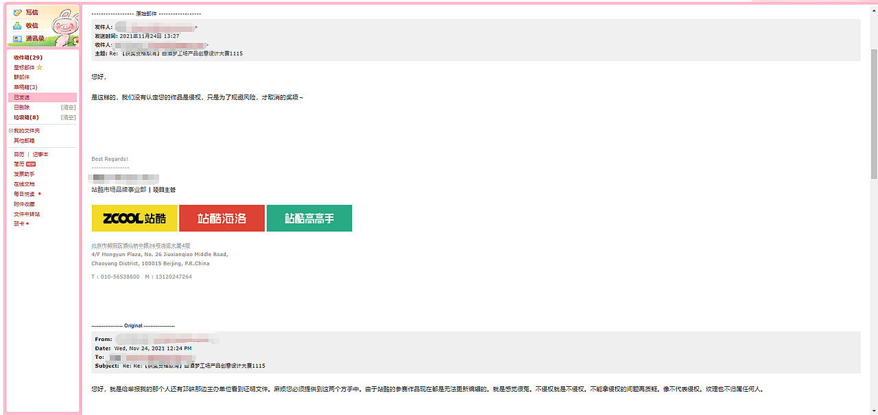The height and width of the screenshot is (415, 878).
Task: Click the contacts (通讯录) card icon
Action: pos(18,38)
